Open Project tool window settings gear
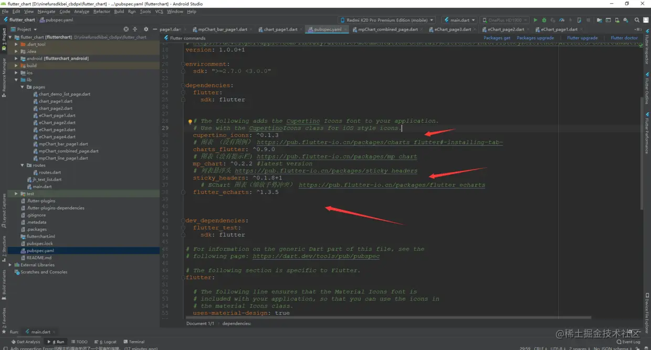The image size is (651, 350). pyautogui.click(x=146, y=29)
